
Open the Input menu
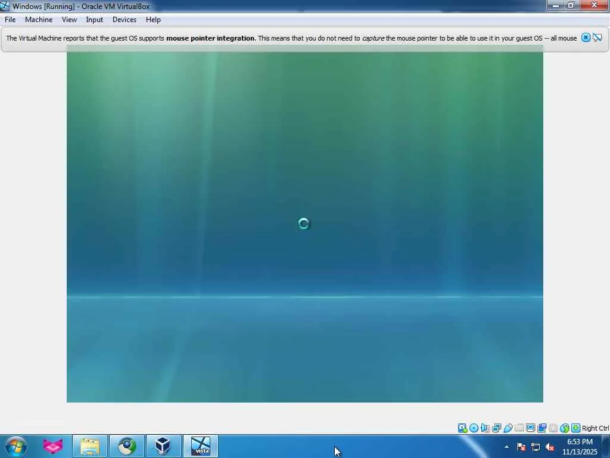pyautogui.click(x=95, y=20)
